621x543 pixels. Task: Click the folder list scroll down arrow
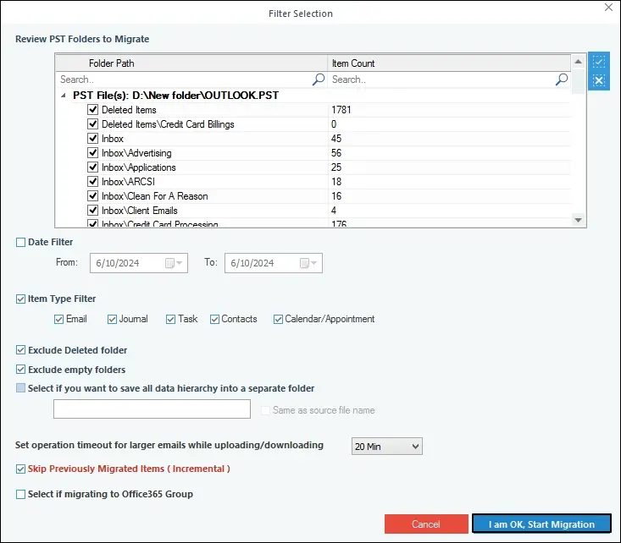click(x=579, y=220)
